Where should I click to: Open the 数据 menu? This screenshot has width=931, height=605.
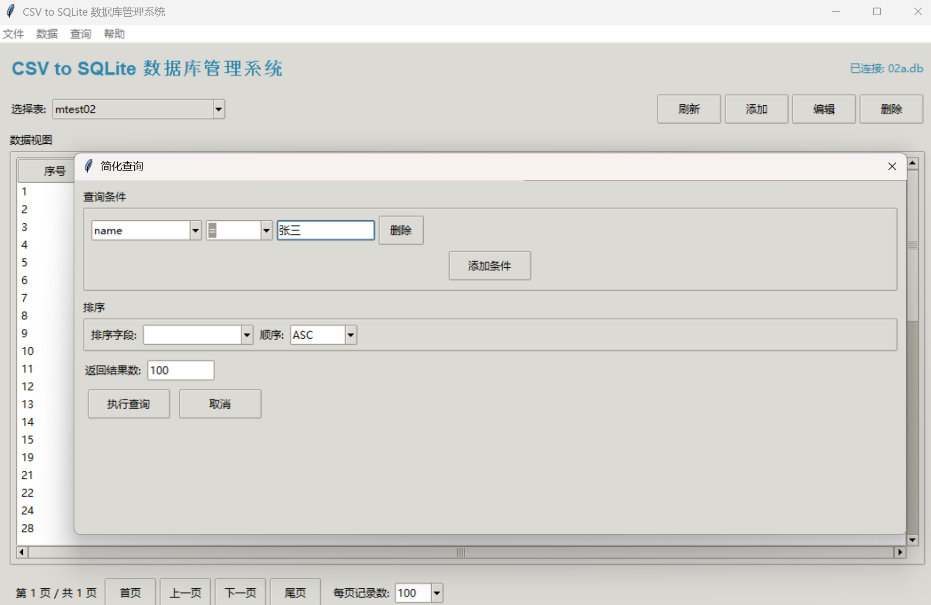tap(46, 33)
